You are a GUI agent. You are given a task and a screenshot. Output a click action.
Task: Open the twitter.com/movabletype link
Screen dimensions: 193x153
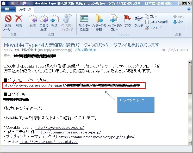[48, 142]
